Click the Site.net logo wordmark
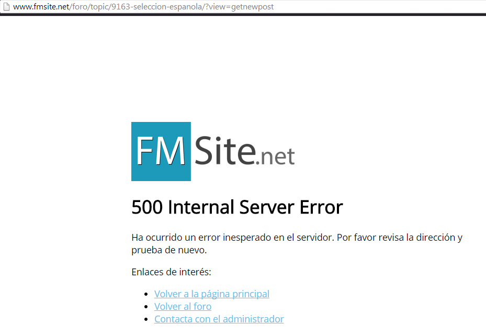486x336 pixels. coord(244,151)
